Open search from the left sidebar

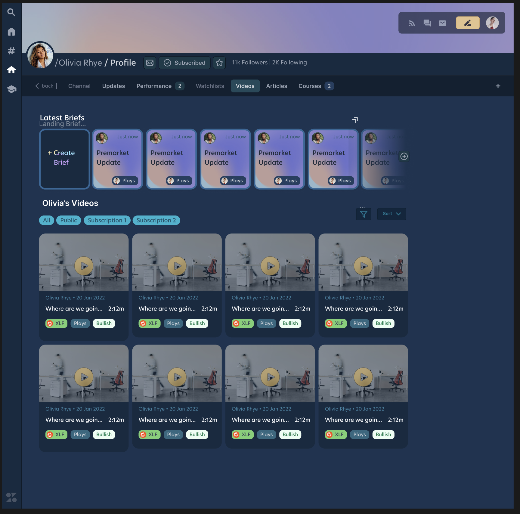[x=11, y=12]
